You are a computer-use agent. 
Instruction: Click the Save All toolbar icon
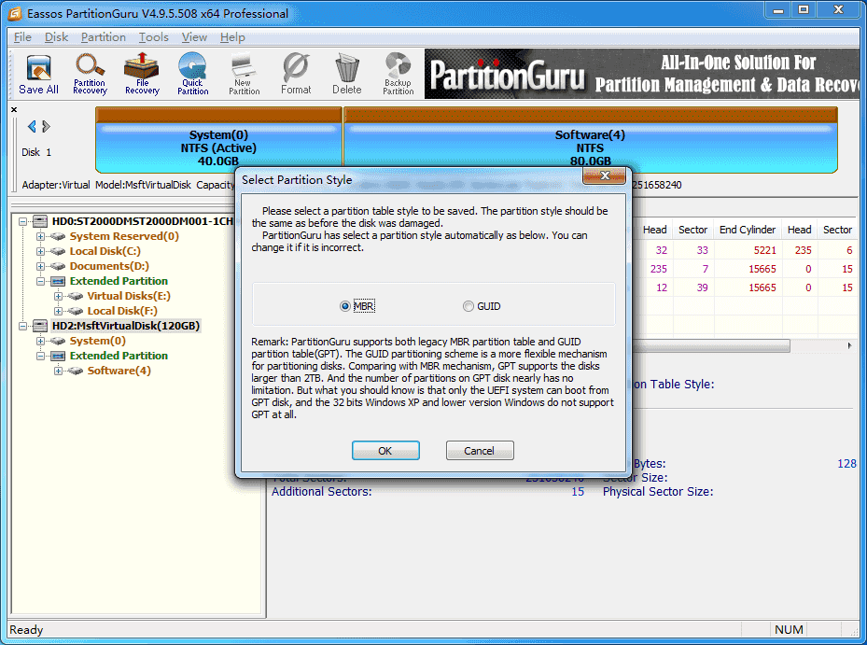point(38,75)
